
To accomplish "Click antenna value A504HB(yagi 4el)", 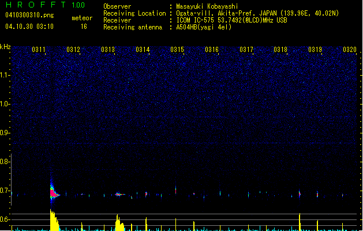I will [204, 27].
